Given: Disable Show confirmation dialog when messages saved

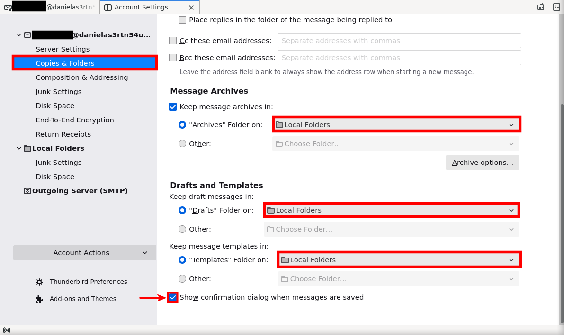Looking at the screenshot, I should tap(173, 297).
